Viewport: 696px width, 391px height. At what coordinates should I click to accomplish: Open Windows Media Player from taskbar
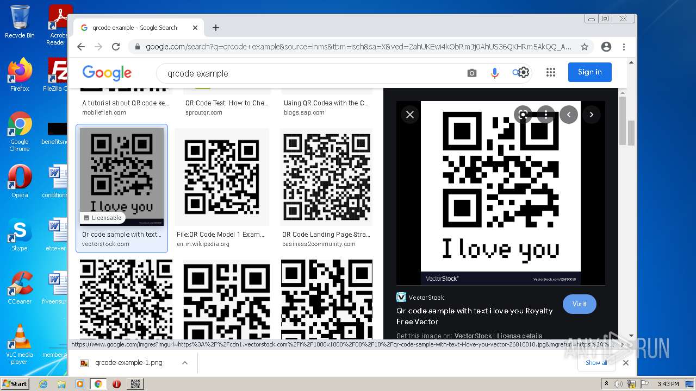tap(80, 384)
